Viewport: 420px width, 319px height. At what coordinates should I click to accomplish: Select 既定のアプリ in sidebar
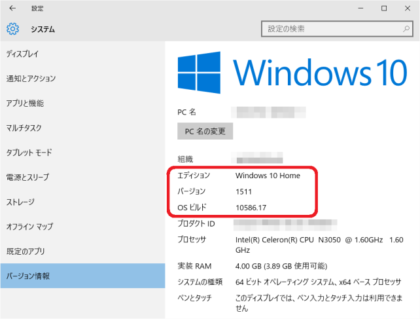82,252
